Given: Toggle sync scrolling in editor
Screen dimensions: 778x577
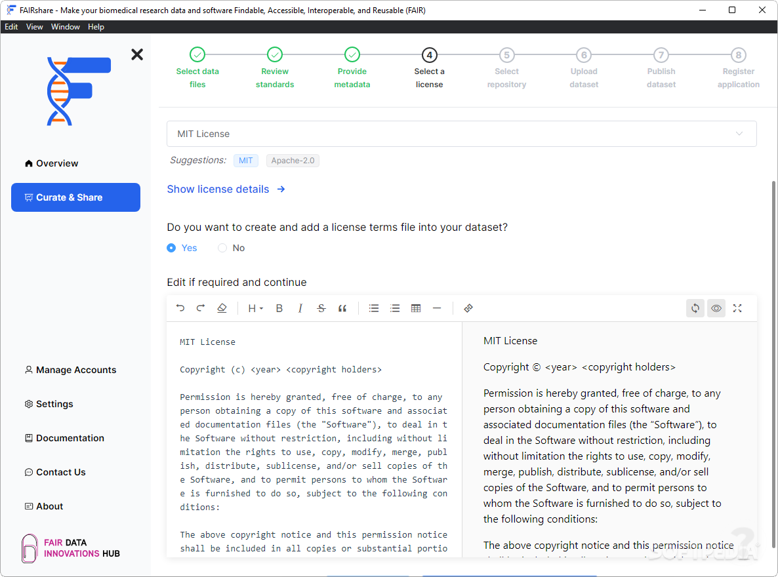Looking at the screenshot, I should pos(695,308).
